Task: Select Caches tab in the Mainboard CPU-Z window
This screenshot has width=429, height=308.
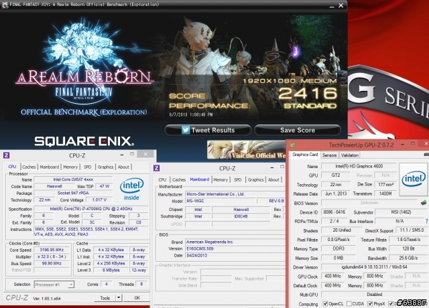Action: coord(179,179)
